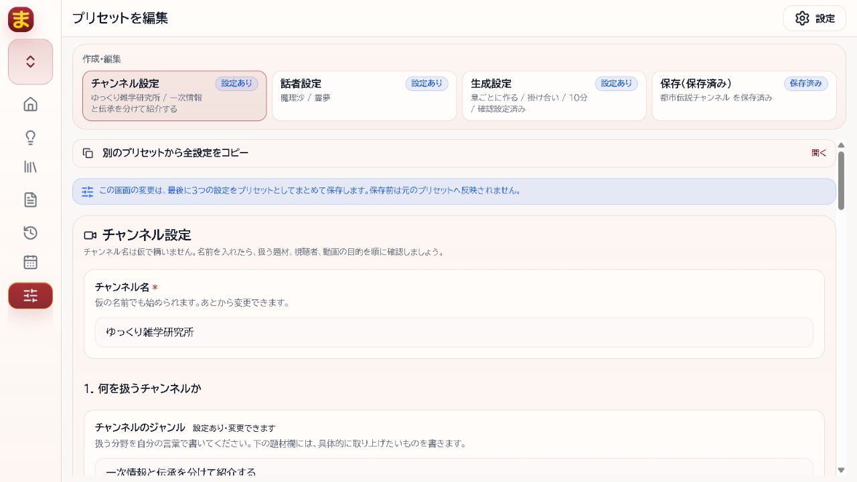Click 設定あり badge on チャンネル設定
Viewport: 857px width, 482px height.
236,84
